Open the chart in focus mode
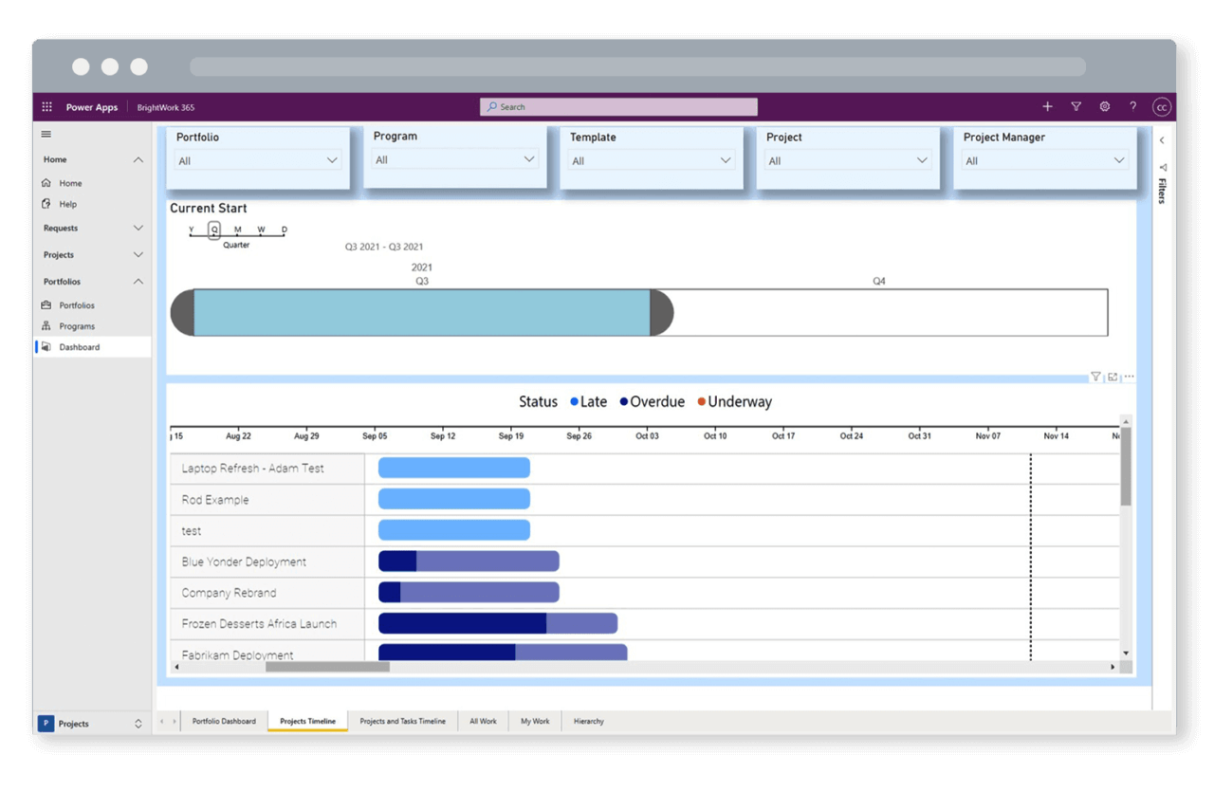 point(1112,377)
